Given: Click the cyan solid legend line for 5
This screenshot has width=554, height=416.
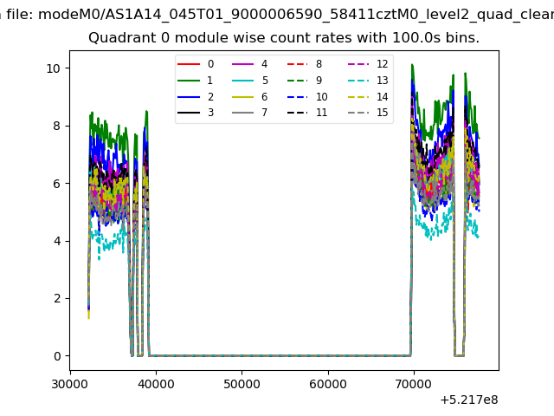Looking at the screenshot, I should [242, 81].
